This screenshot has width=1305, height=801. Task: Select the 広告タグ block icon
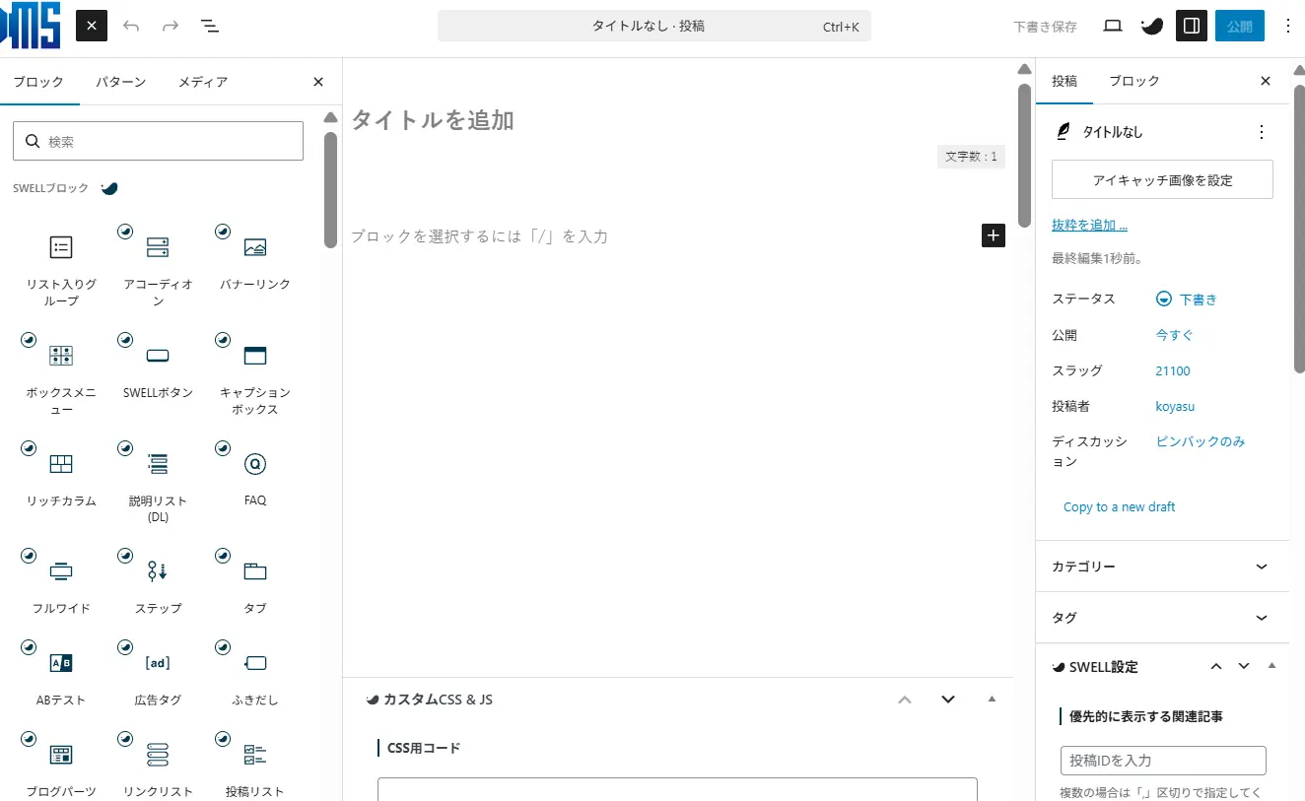point(157,662)
